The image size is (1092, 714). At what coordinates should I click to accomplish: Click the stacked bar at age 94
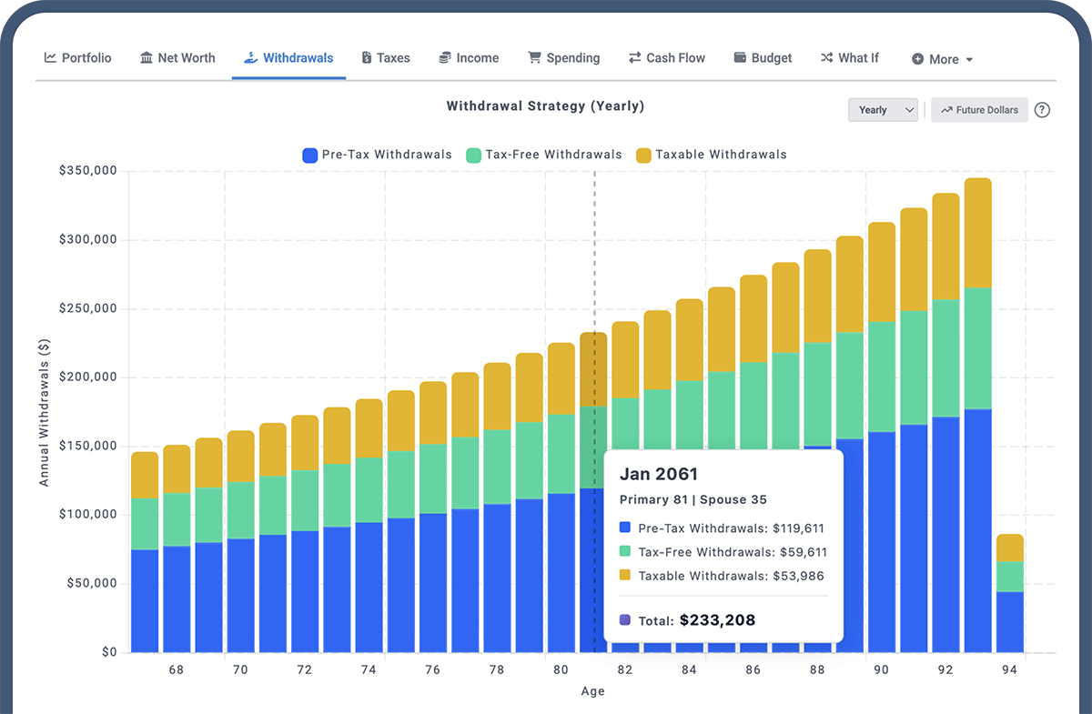[1010, 591]
